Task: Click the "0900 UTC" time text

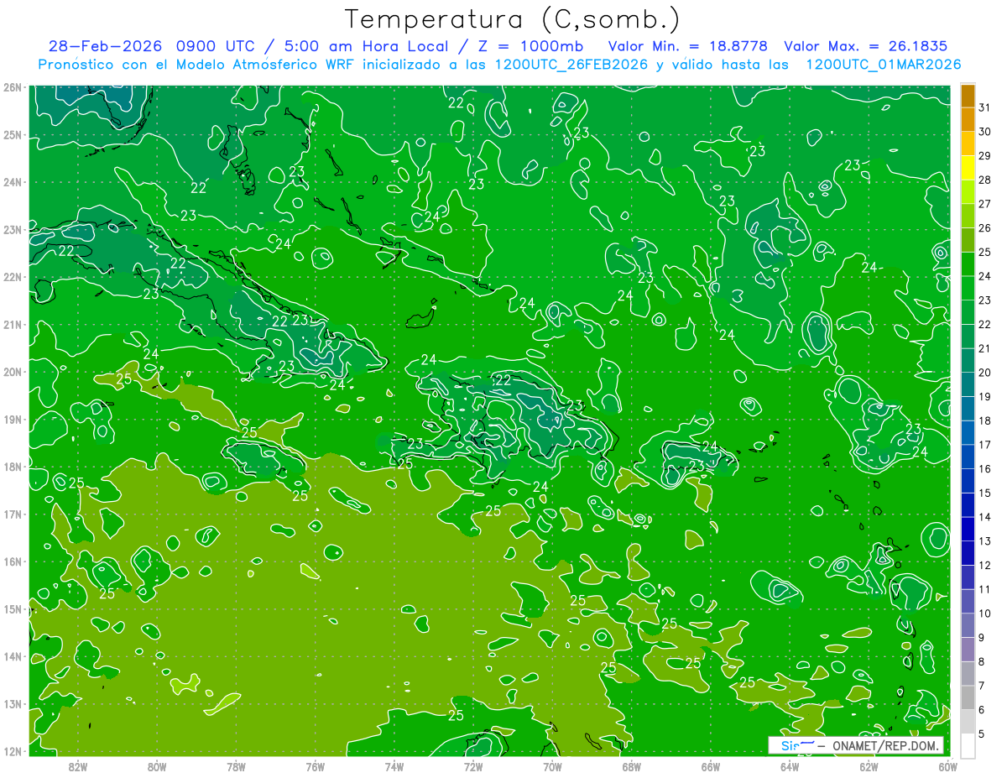Action: click(x=216, y=46)
